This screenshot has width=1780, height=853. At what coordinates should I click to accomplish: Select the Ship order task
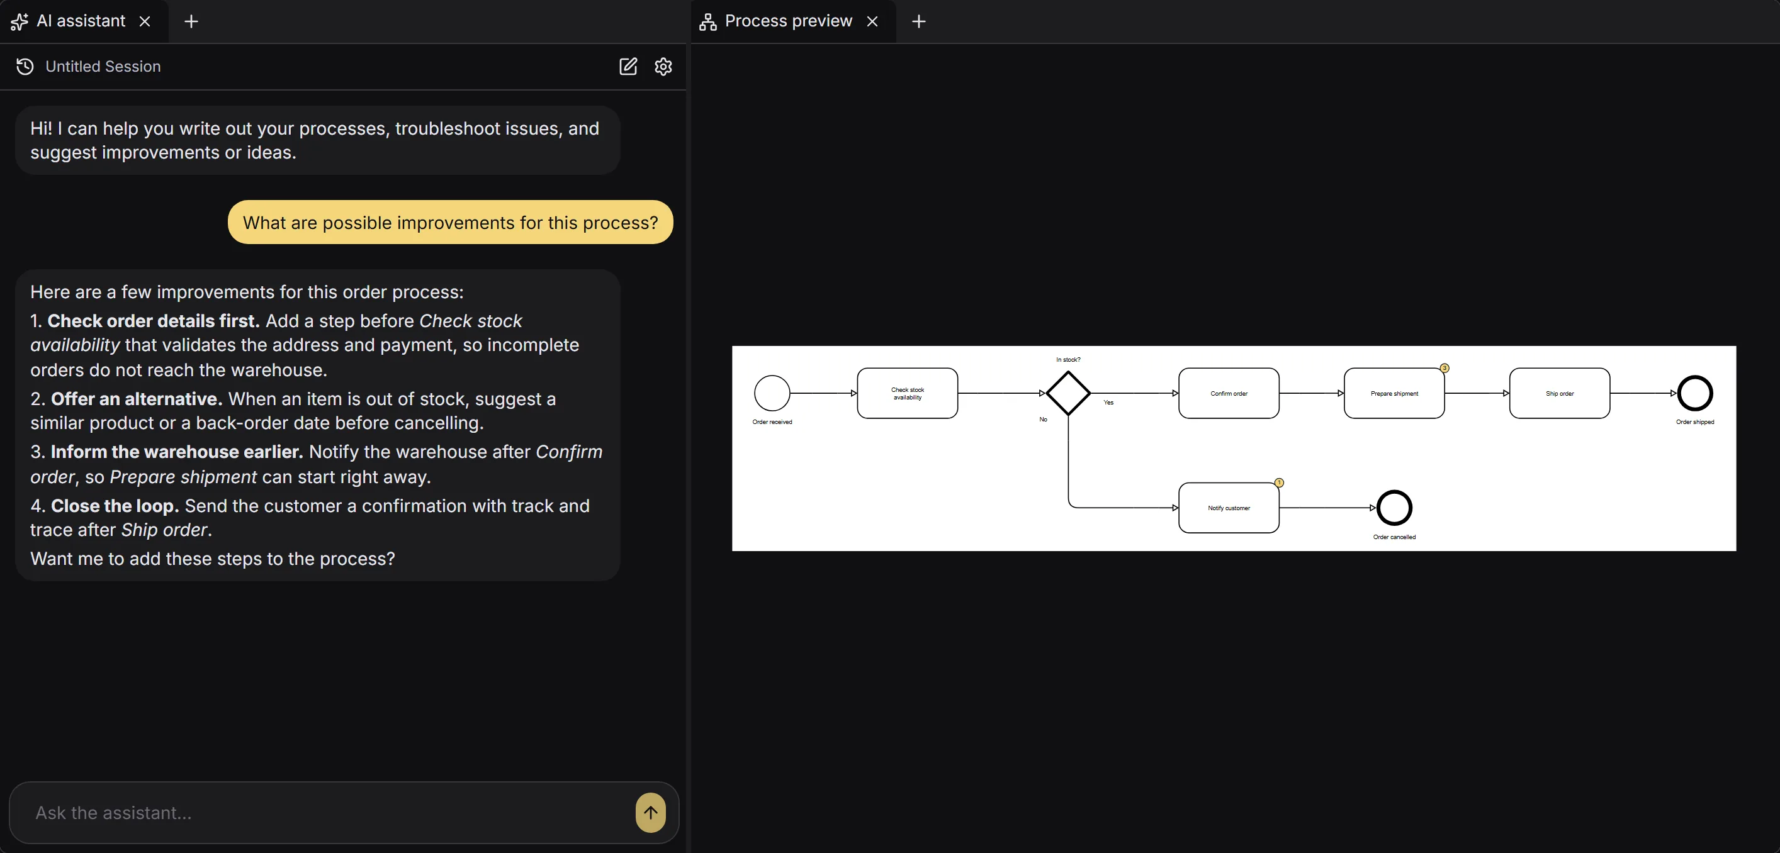[1560, 393]
